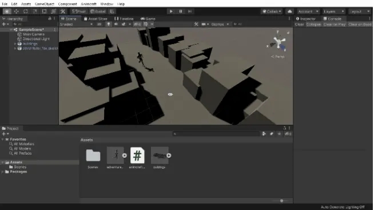Open the Layers dropdown
Image resolution: width=374 pixels, height=210 pixels.
(333, 11)
